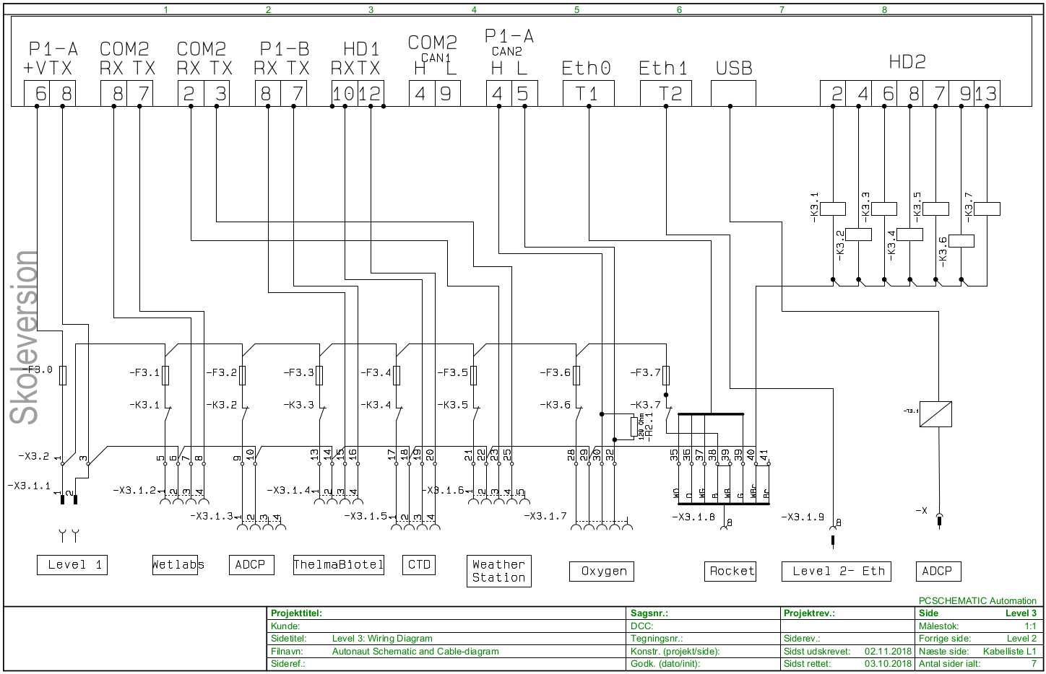The height and width of the screenshot is (674, 1046).
Task: Click the ThelmaBiotel label box
Action: click(x=338, y=565)
